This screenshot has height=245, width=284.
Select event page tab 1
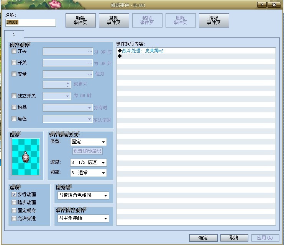(x=14, y=34)
